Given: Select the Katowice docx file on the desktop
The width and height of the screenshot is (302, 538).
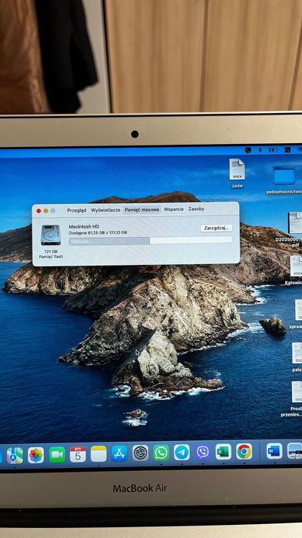Looking at the screenshot, I should (x=295, y=270).
